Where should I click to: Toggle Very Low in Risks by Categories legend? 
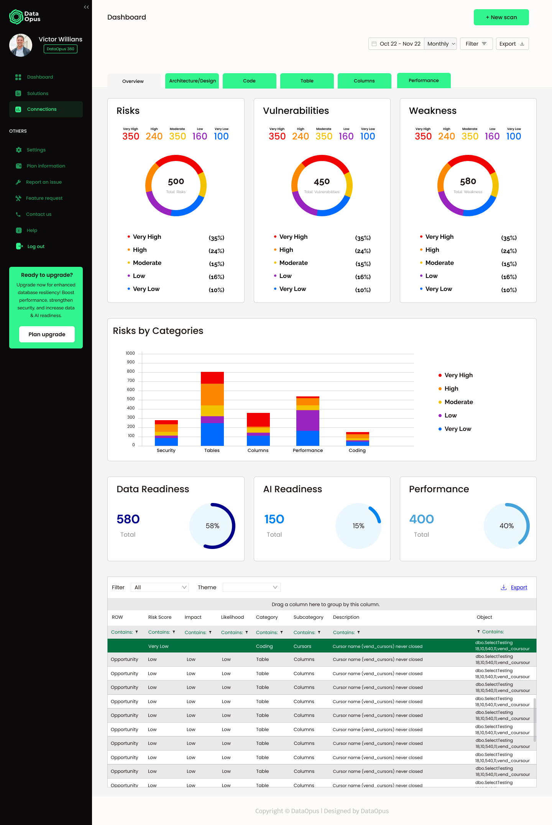(x=455, y=429)
